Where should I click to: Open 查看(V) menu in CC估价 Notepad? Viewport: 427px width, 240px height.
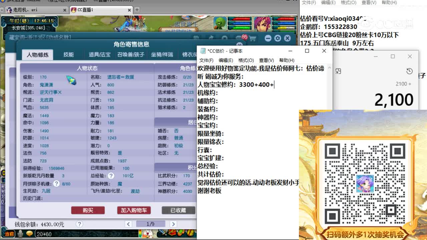point(266,60)
